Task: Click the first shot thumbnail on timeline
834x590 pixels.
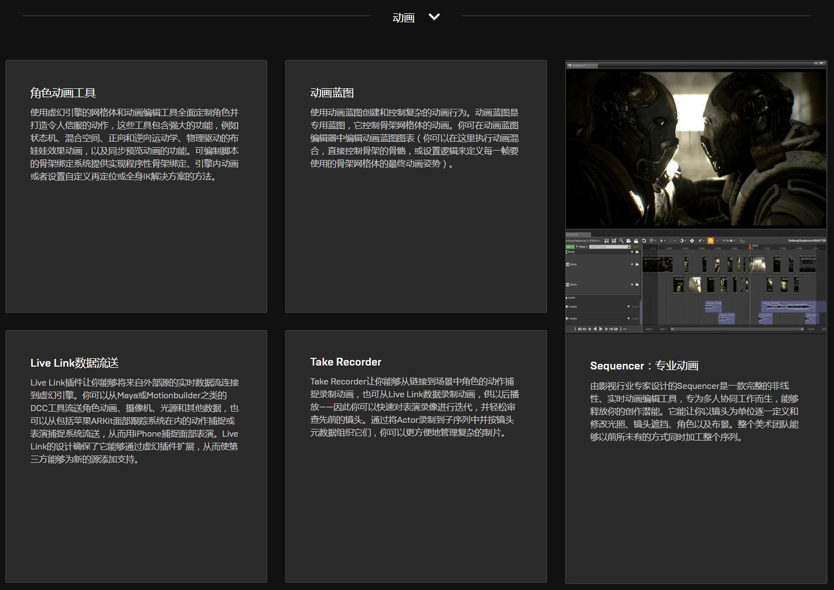Action: click(657, 264)
